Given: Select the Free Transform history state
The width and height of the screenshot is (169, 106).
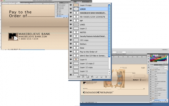Looking at the screenshot, I should tap(61, 6).
